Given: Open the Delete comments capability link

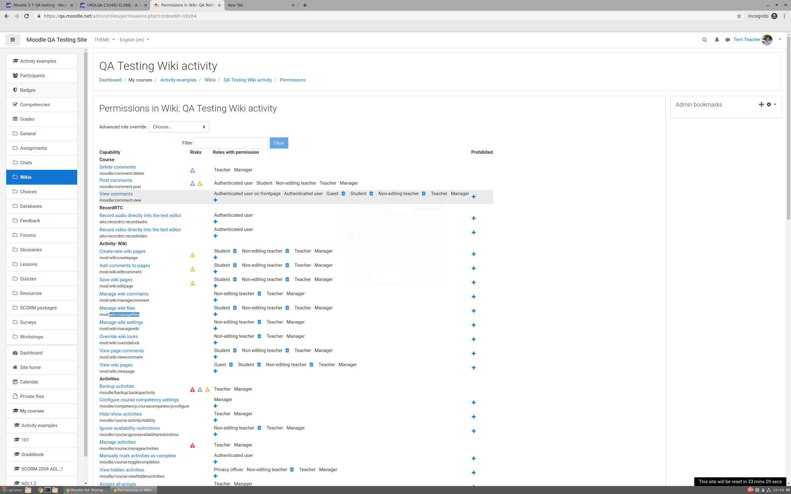Looking at the screenshot, I should tap(117, 167).
